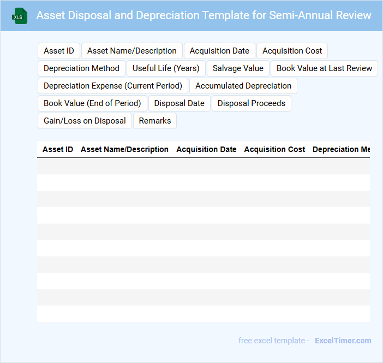Screen dimensions: 383x363
Task: Click Depreciation Expense (Current Period) tag
Action: (x=113, y=86)
